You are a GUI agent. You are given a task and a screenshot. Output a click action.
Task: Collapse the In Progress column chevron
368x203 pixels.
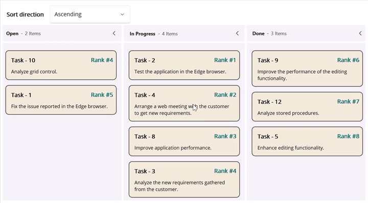(237, 33)
